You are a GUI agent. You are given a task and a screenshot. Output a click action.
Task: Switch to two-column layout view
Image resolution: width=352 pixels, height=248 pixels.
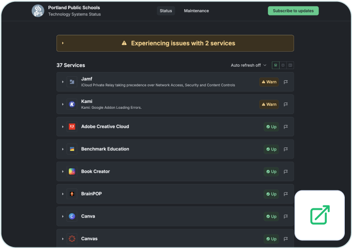coord(283,65)
